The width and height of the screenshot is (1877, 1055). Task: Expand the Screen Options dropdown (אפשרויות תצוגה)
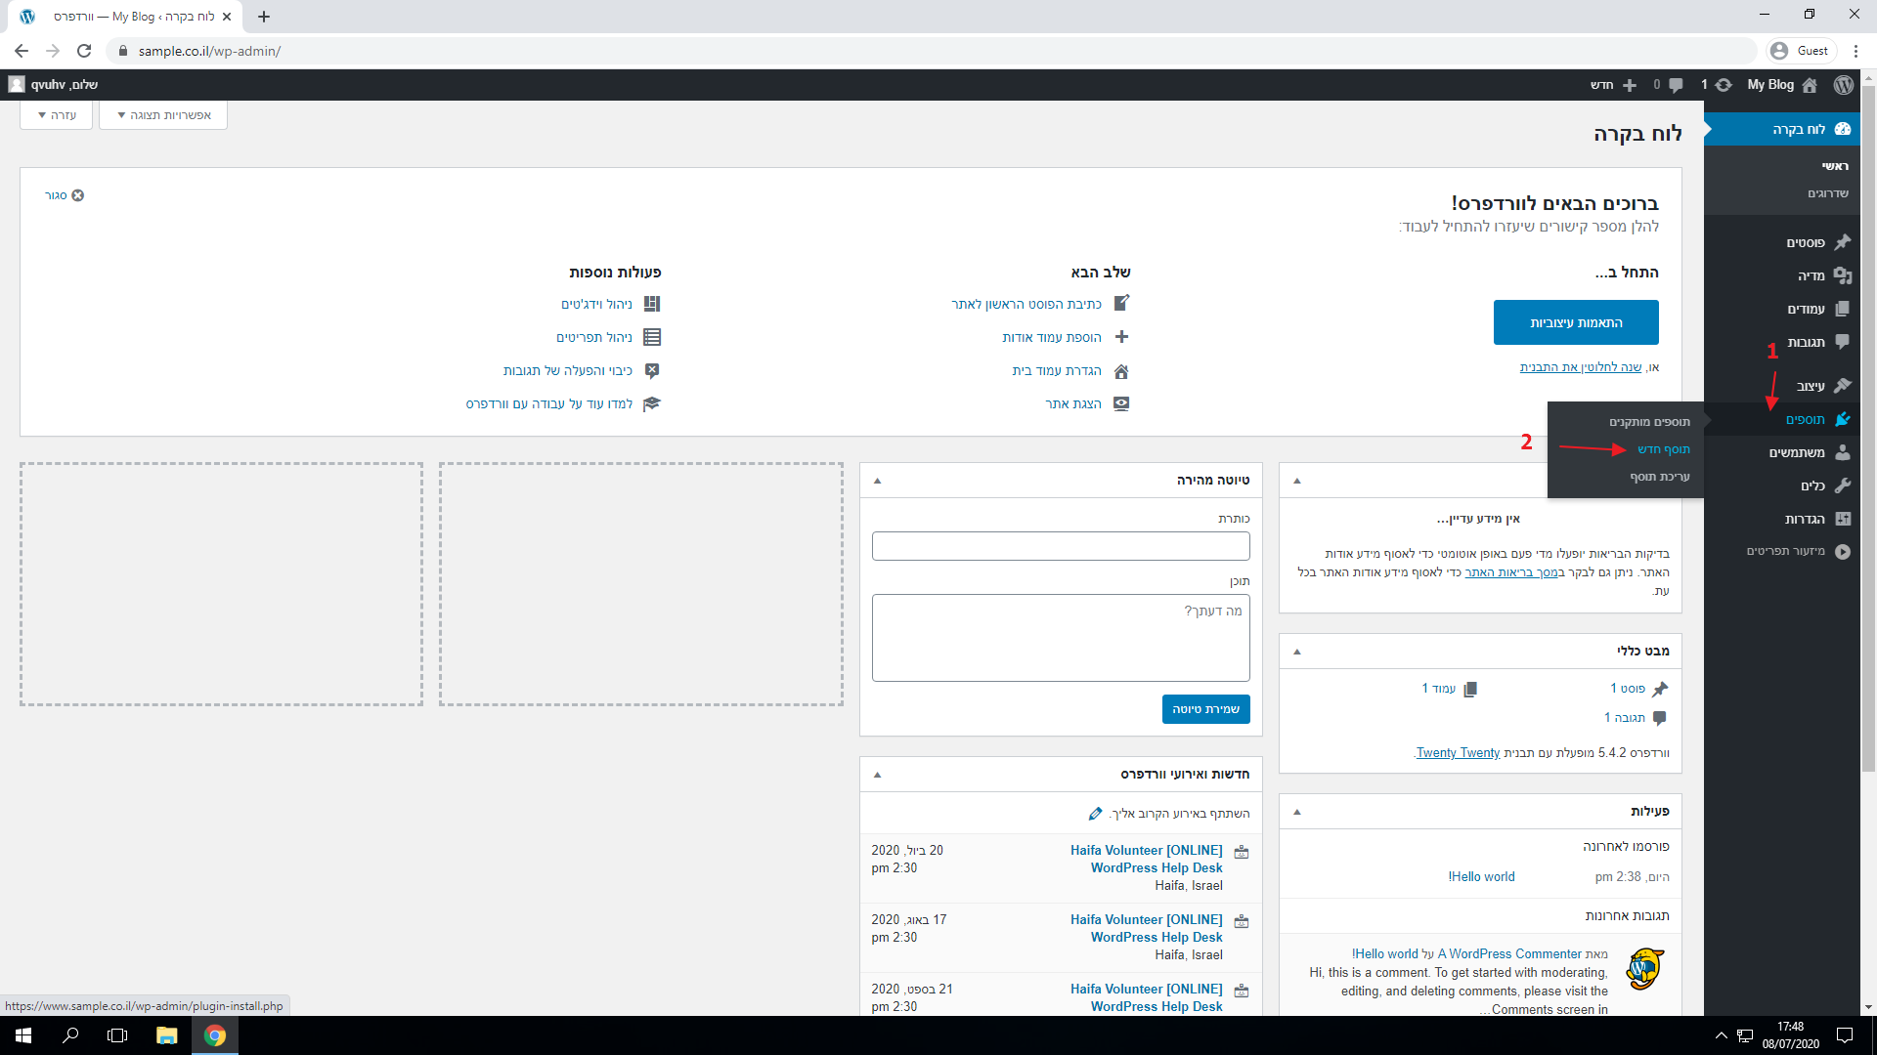click(x=163, y=115)
